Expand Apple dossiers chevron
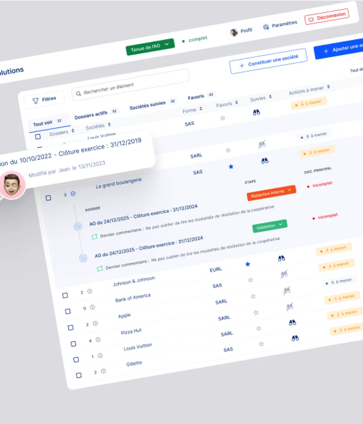 point(95,323)
